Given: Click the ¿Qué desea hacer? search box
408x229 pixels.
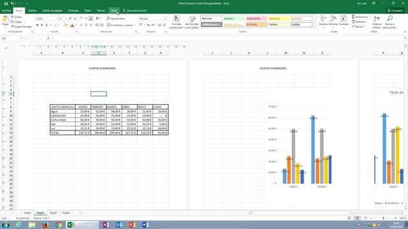Looking at the screenshot, I should 135,11.
